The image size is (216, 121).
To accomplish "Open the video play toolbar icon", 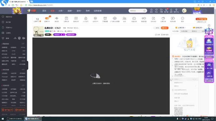I will pos(173,18).
